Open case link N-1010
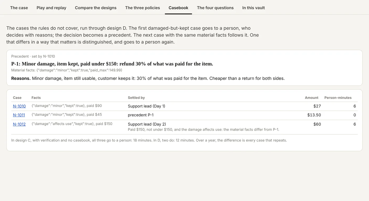Screen dimensions: 369x201 coord(19,106)
